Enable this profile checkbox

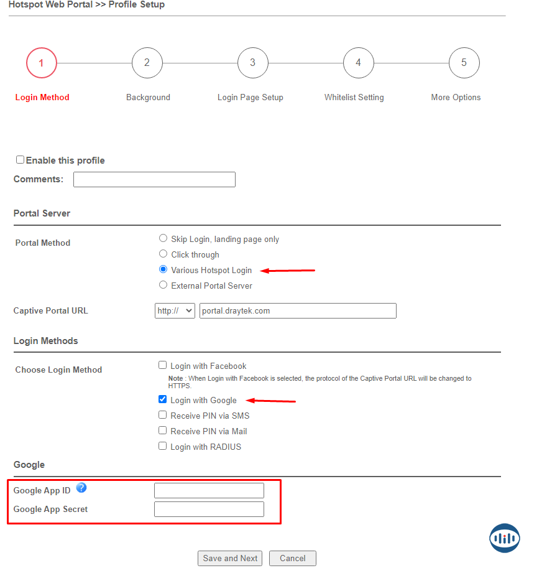tap(21, 160)
